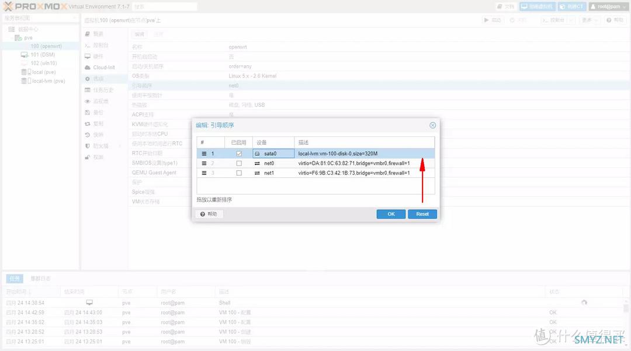This screenshot has width=631, height=351.
Task: Click the root@pam Shell task row
Action: [x=314, y=303]
